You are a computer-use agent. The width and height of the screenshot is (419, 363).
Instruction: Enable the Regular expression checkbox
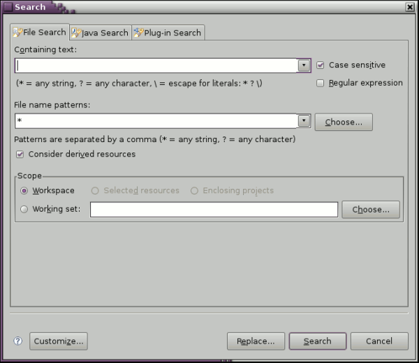(x=320, y=83)
